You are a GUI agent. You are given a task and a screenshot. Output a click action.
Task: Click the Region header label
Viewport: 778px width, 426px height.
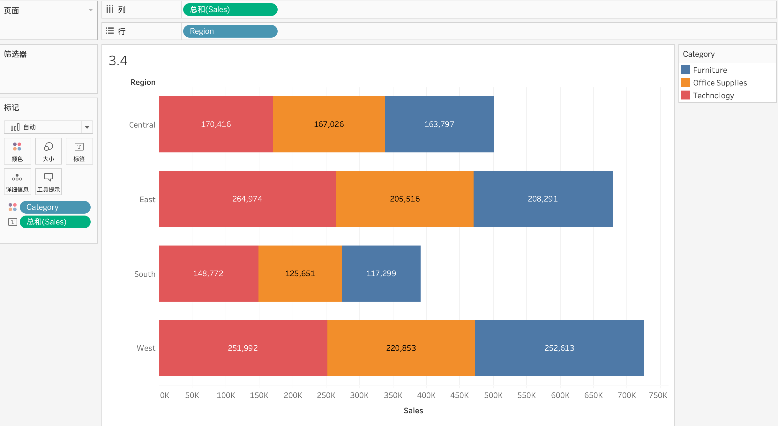(143, 82)
